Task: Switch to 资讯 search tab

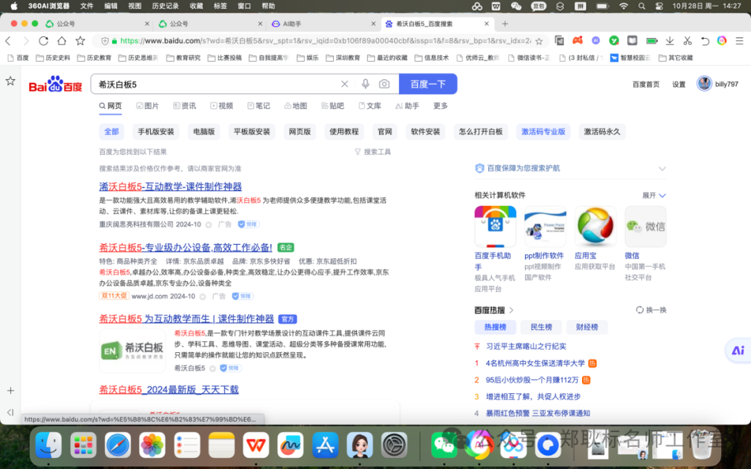Action: tap(184, 106)
